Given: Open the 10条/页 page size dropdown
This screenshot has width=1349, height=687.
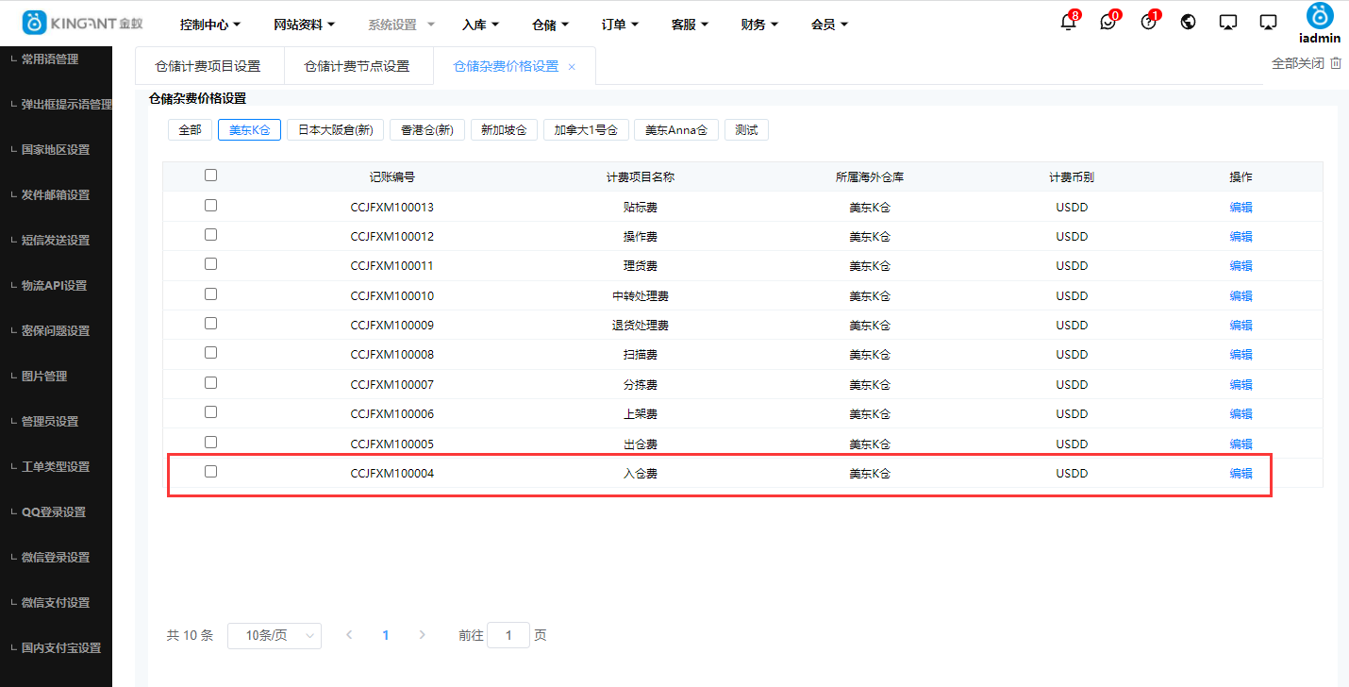Looking at the screenshot, I should tap(274, 635).
